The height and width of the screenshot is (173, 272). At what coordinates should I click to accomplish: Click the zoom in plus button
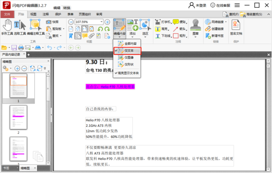click(107, 22)
